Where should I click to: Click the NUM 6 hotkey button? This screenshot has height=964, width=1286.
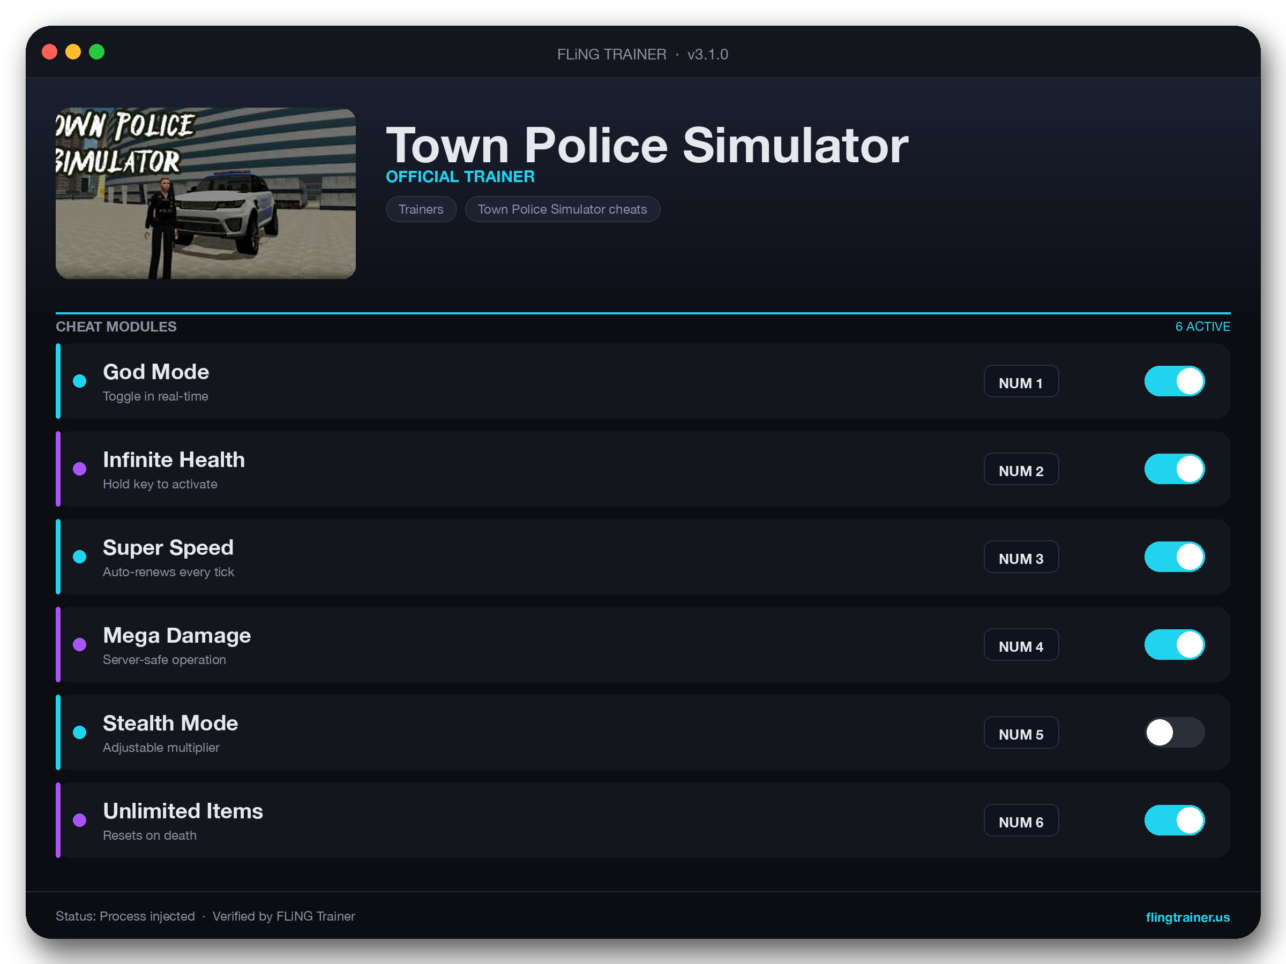point(1021,820)
